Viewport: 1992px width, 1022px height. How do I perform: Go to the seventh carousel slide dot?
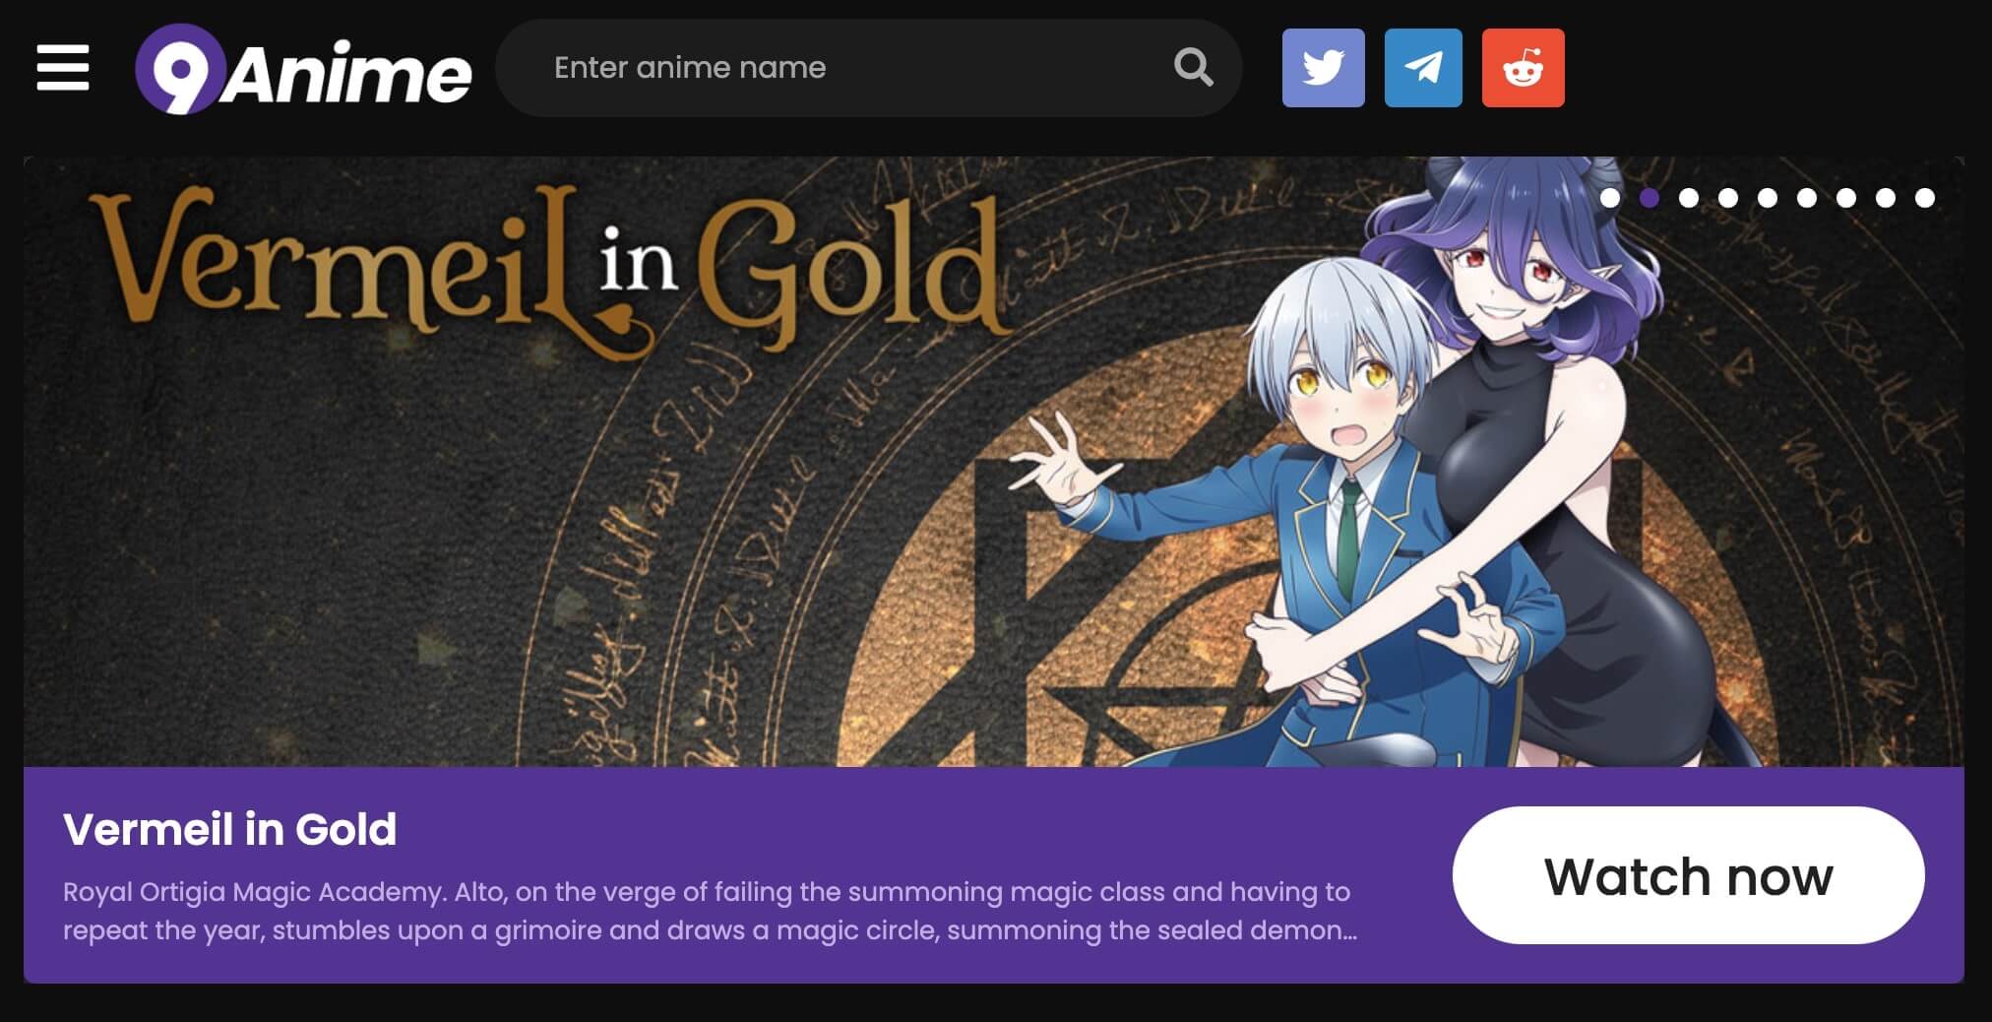(1846, 198)
